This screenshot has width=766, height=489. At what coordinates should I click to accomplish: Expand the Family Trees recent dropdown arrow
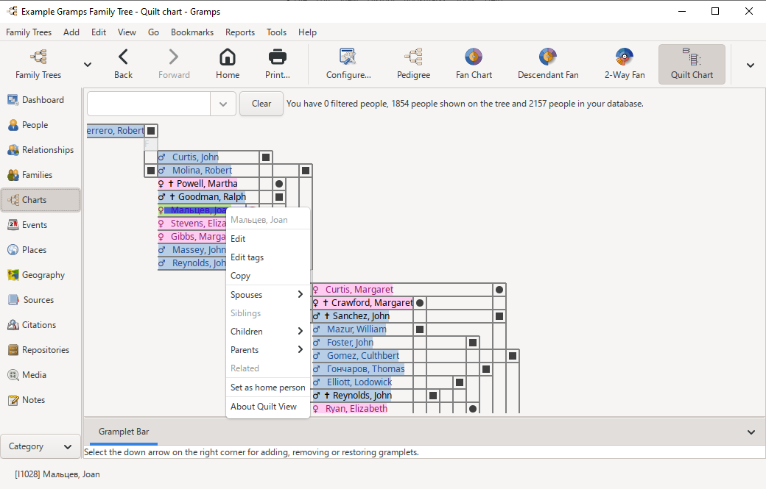pos(88,65)
